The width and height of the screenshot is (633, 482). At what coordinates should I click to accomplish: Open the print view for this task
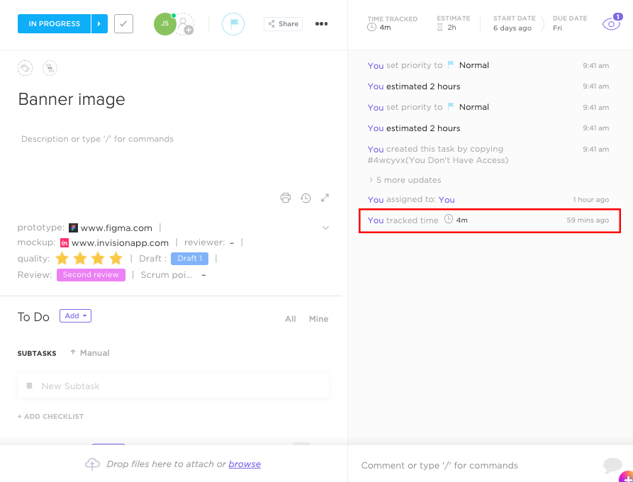tap(286, 198)
